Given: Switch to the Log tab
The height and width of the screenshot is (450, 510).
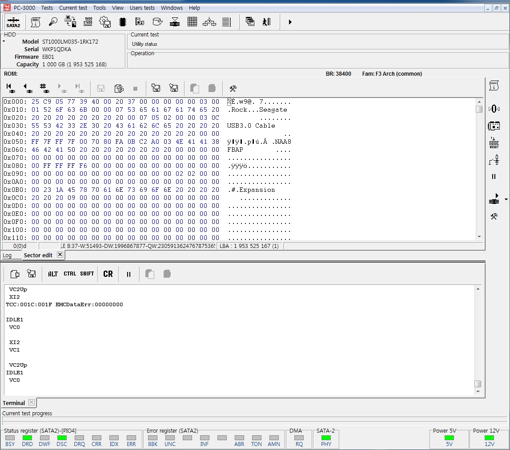Looking at the screenshot, I should tap(7, 255).
